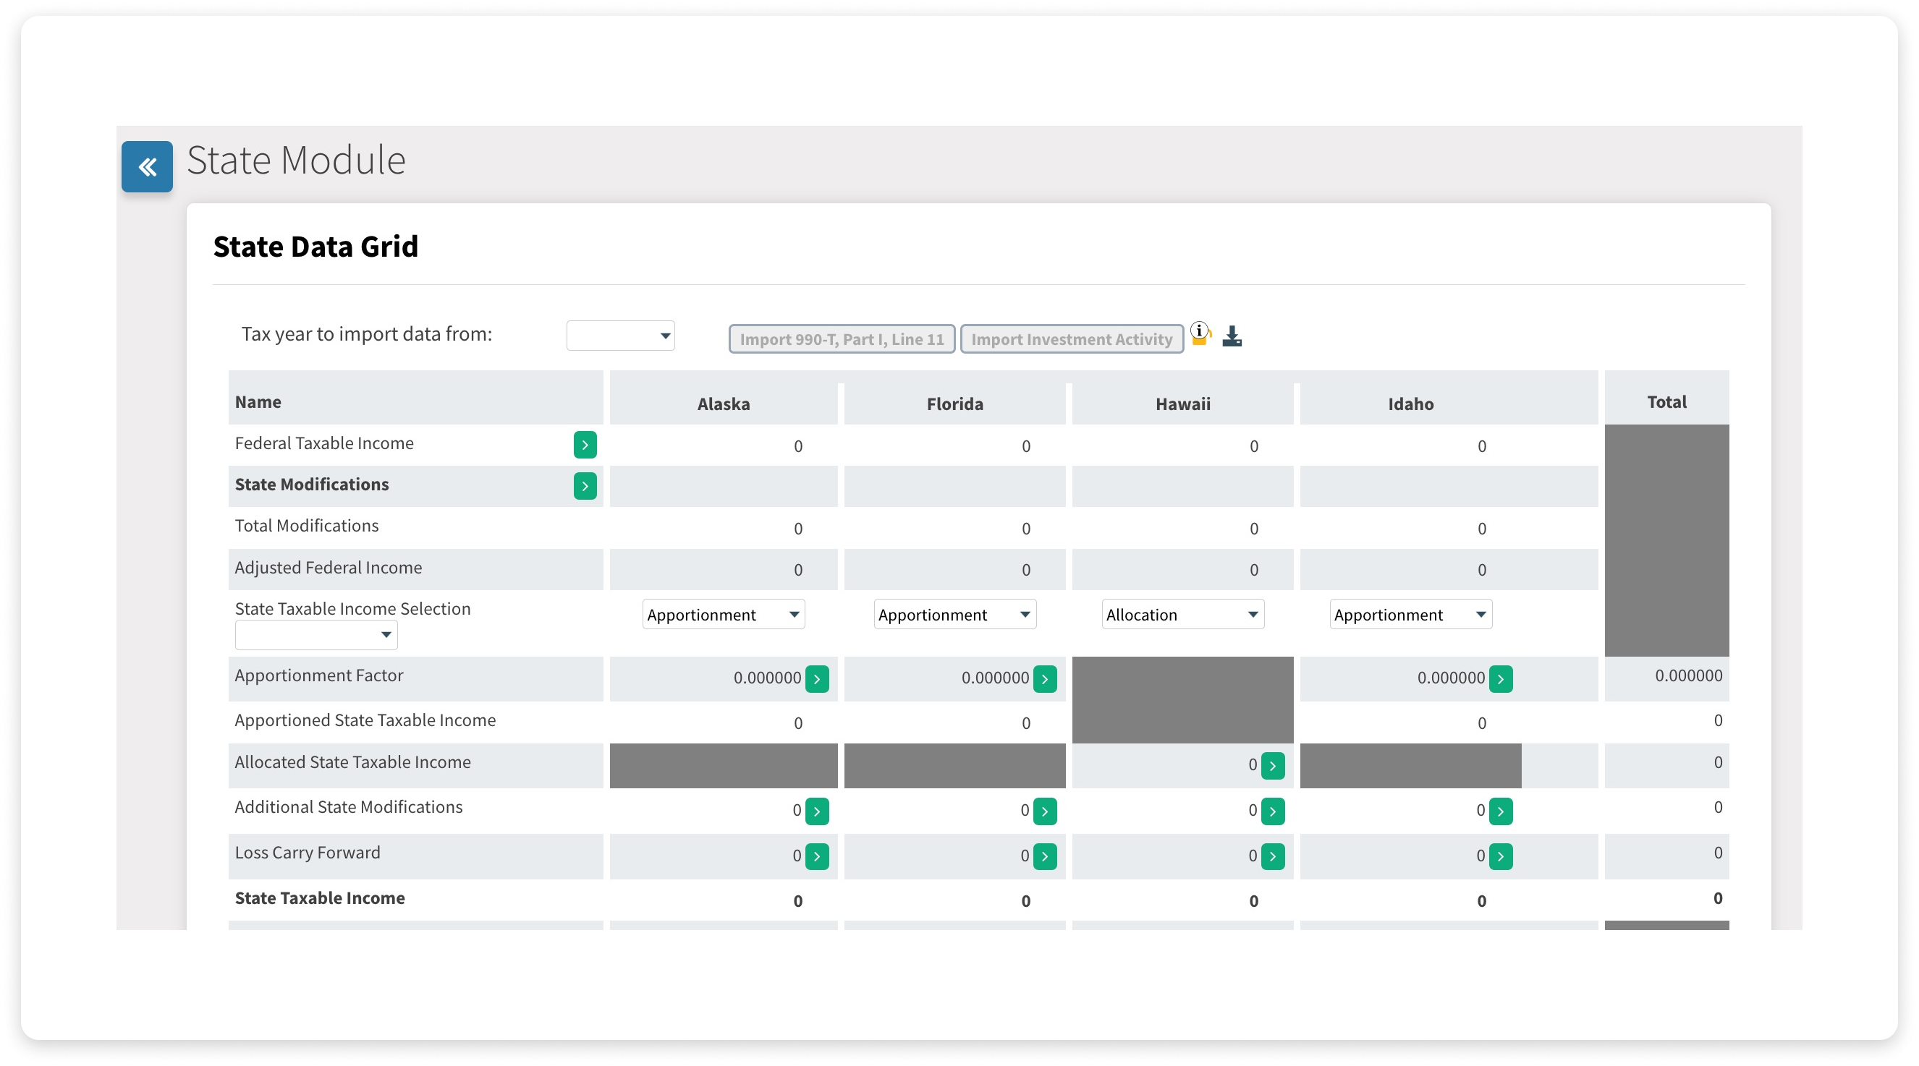The image size is (1919, 1066).
Task: Open Hawaii Allocation selection dropdown
Action: coord(1182,615)
